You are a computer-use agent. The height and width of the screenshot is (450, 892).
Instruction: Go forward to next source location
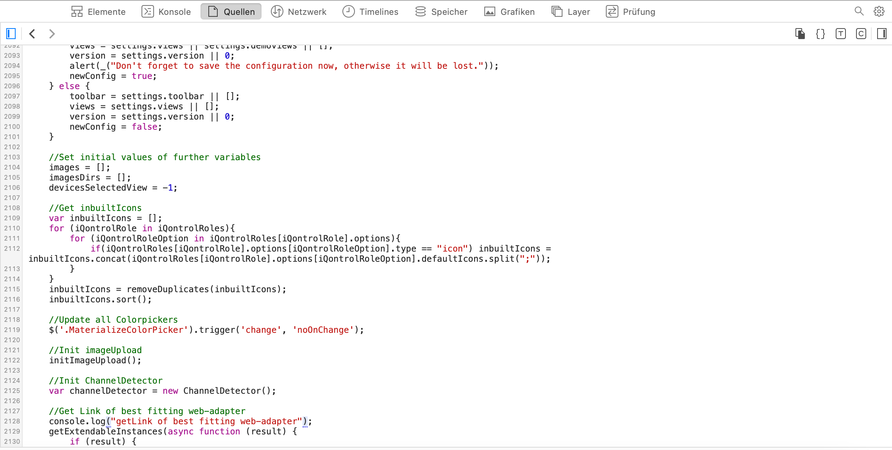pyautogui.click(x=52, y=34)
